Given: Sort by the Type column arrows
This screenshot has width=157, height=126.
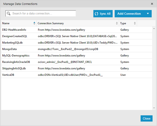Looking at the screenshot, I should [135, 23].
